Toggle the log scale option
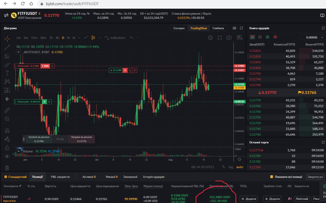Image resolution: width=326 pixels, height=203 pixels. pos(231,167)
